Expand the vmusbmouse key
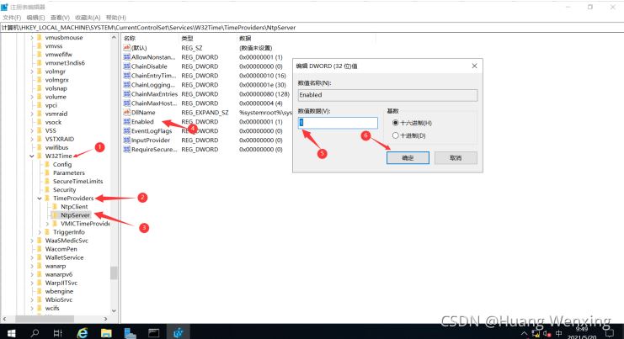Screen dimensions: 624x339 (x=32, y=38)
